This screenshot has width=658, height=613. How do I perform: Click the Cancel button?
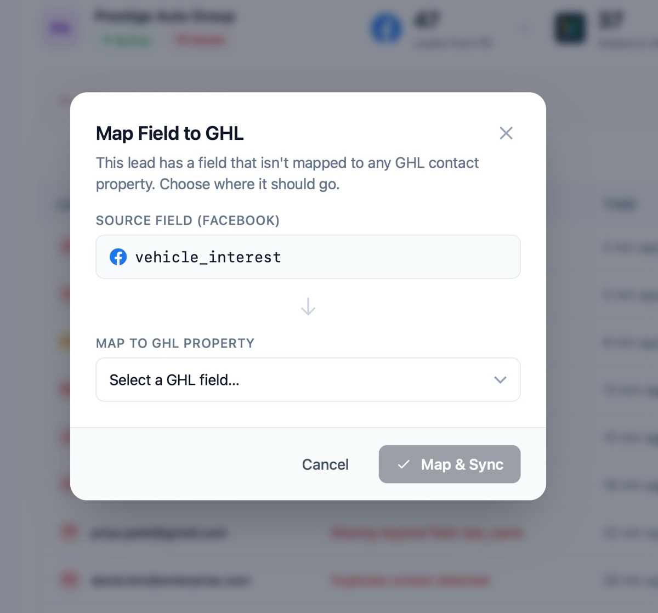pos(325,464)
